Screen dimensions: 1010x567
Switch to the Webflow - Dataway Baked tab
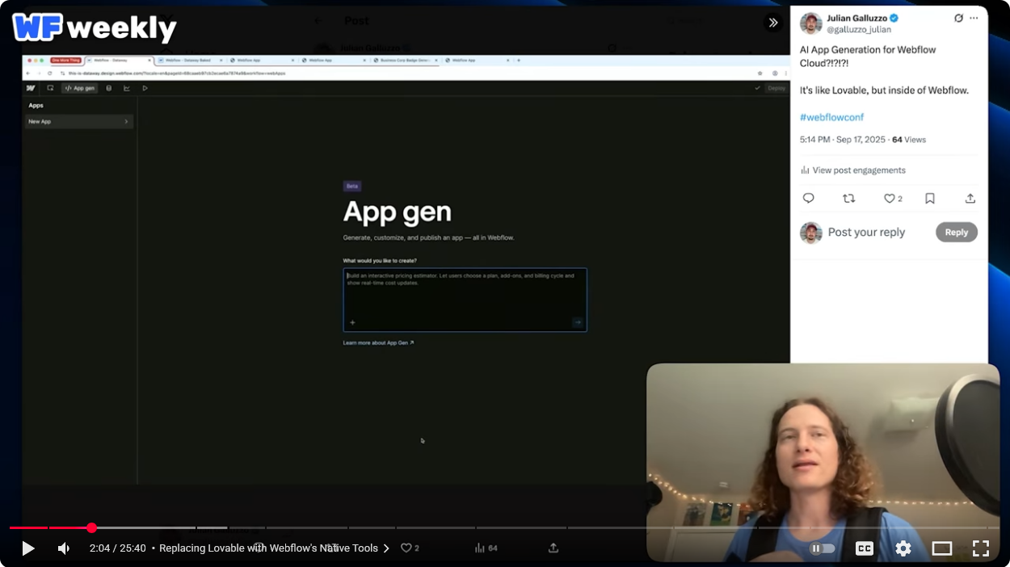tap(190, 60)
